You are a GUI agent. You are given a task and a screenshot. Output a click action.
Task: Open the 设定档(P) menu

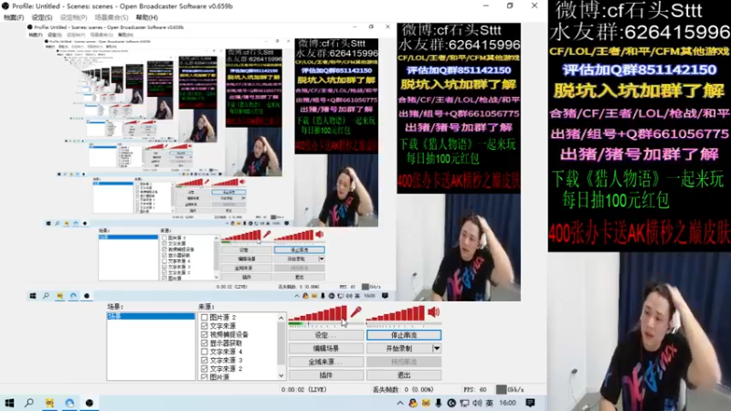pos(73,17)
